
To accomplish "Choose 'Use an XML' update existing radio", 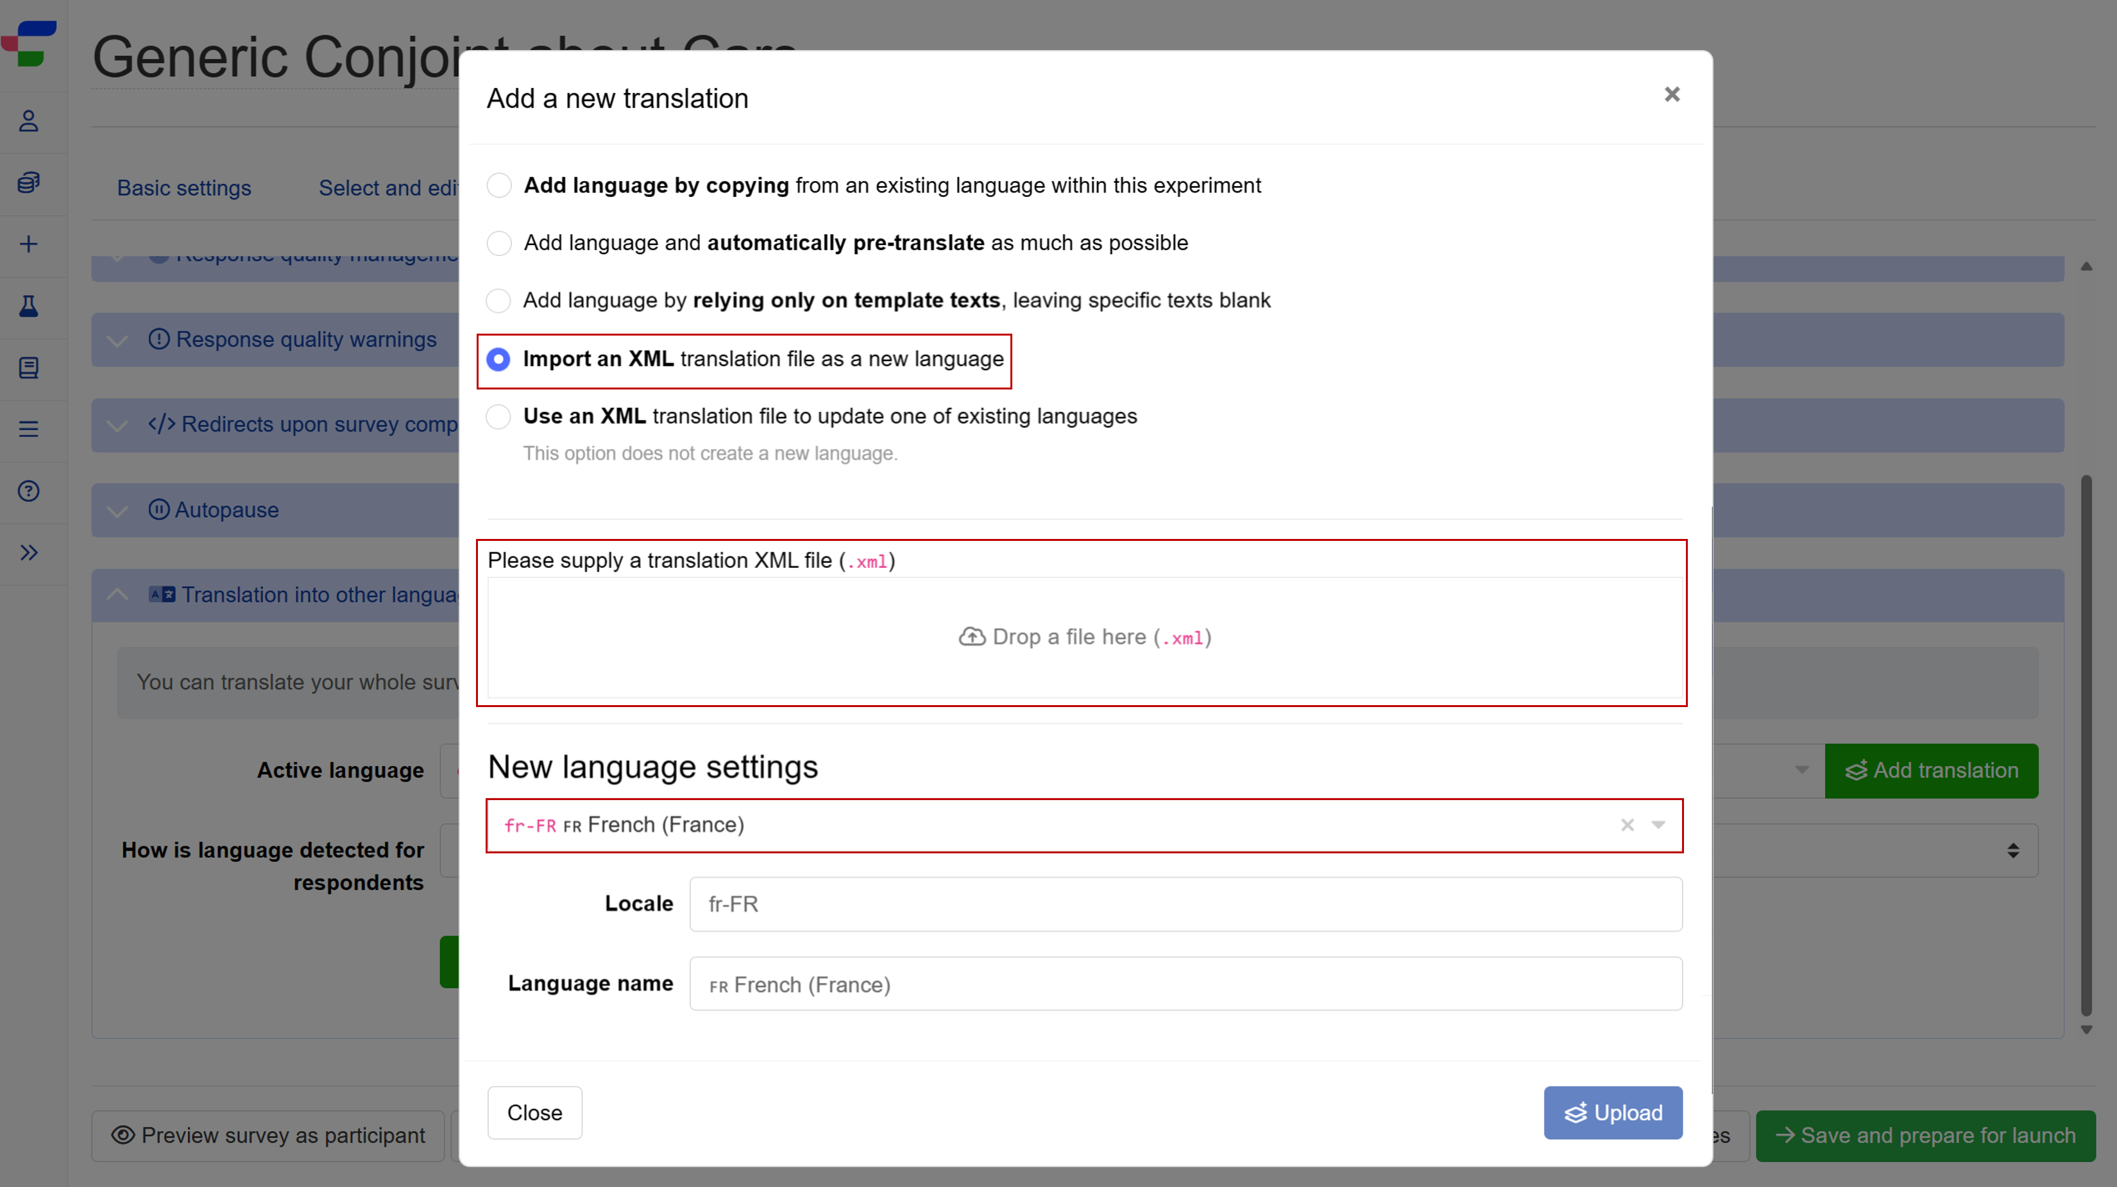I will pyautogui.click(x=498, y=416).
